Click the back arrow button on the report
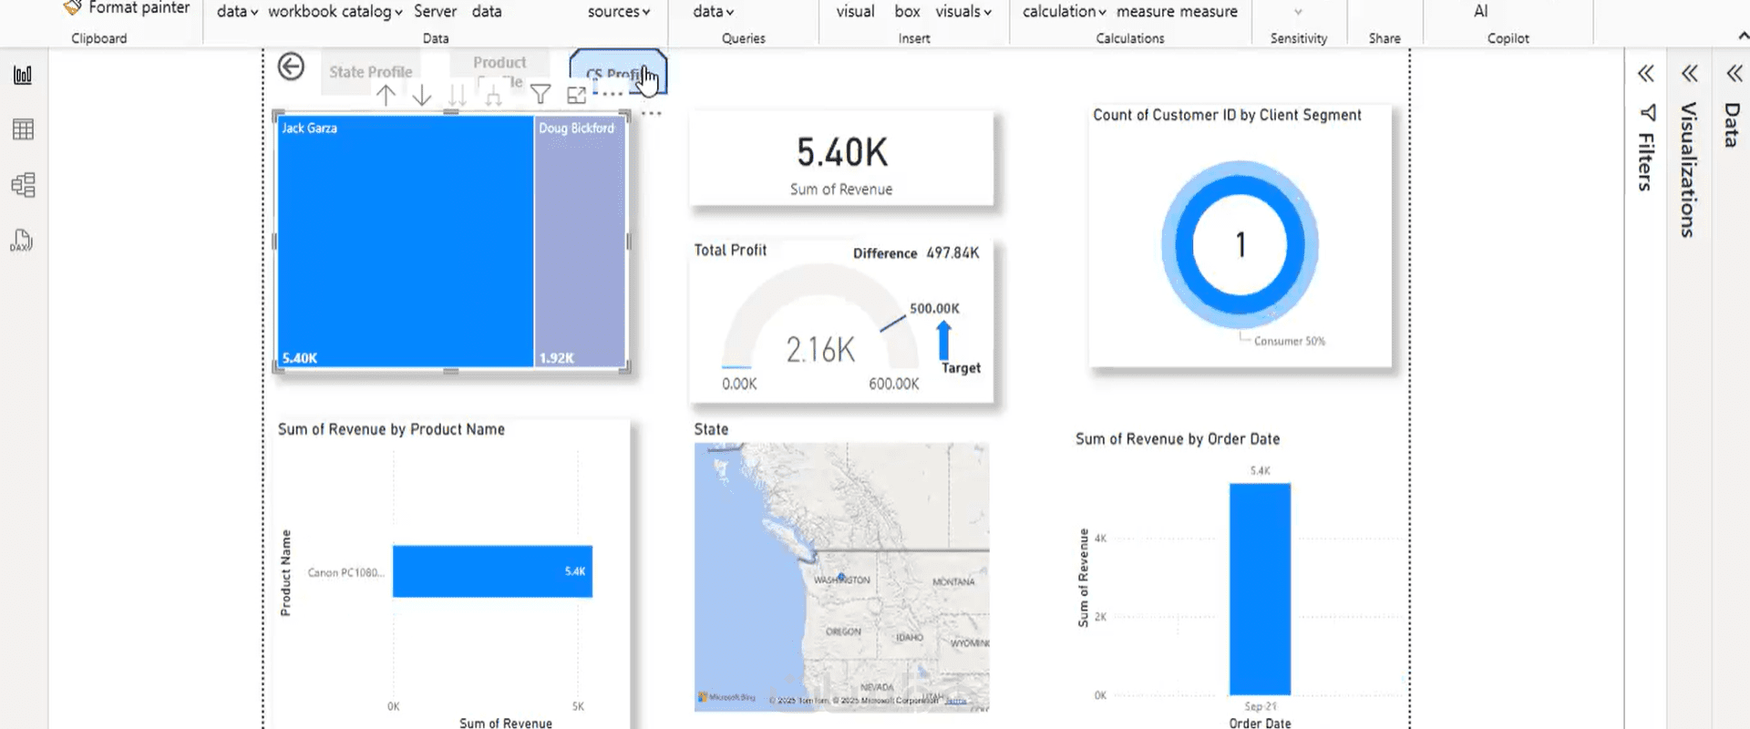1750x729 pixels. (291, 67)
